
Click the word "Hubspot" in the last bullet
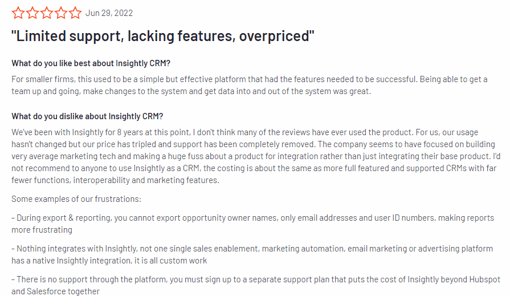[484, 279]
